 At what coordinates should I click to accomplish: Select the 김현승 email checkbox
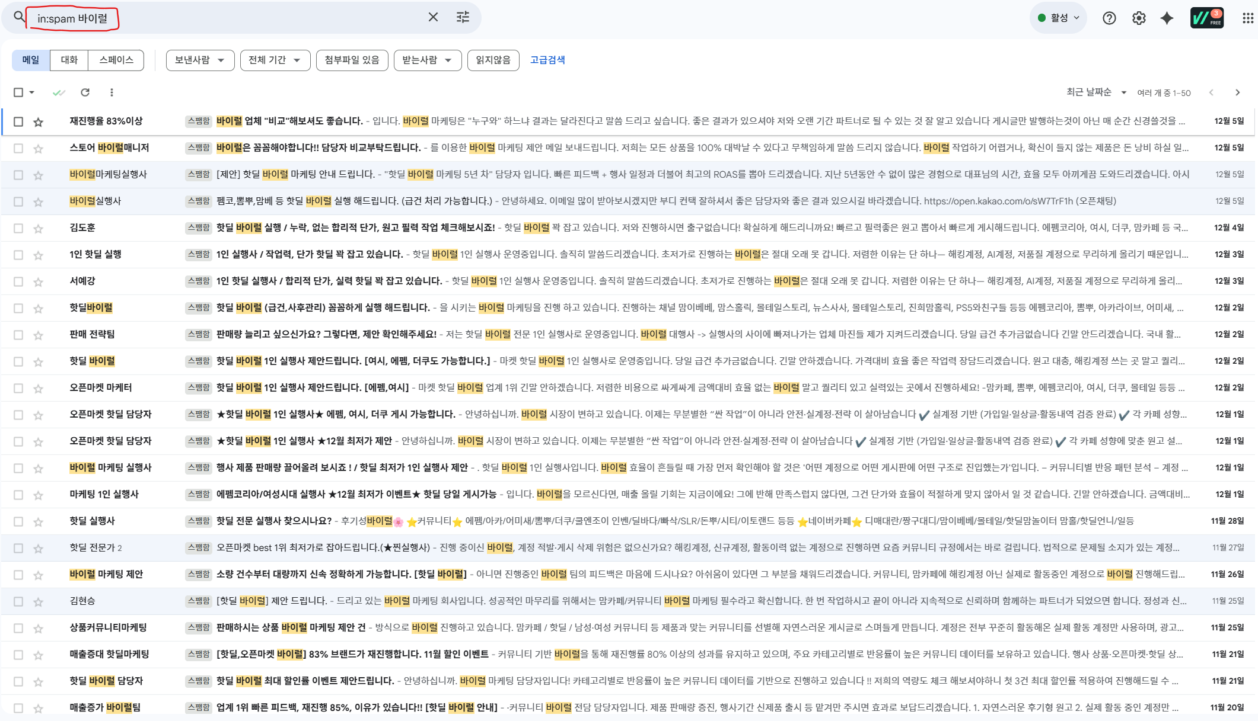[18, 601]
